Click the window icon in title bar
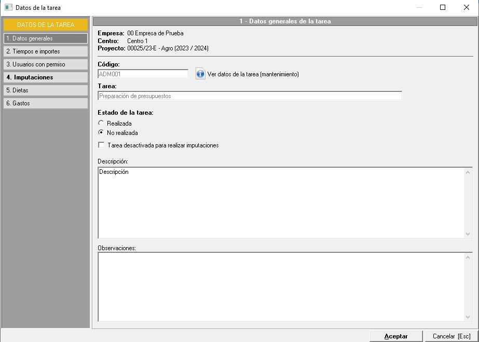The width and height of the screenshot is (479, 342). (x=8, y=8)
